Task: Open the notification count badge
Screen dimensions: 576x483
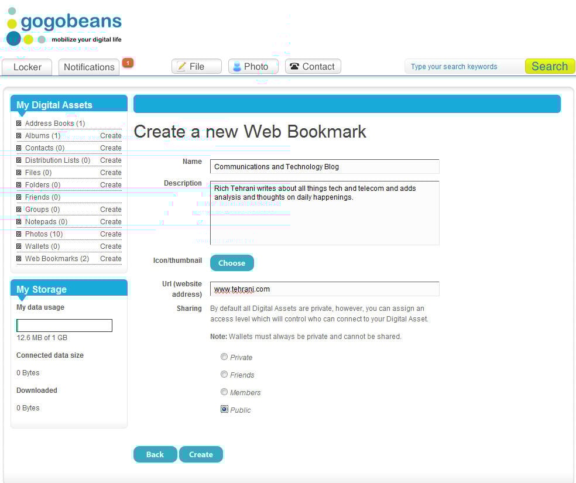Action: pyautogui.click(x=128, y=63)
